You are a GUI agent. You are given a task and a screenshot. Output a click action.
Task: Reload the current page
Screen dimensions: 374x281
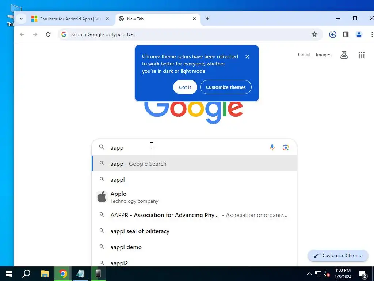pyautogui.click(x=48, y=34)
